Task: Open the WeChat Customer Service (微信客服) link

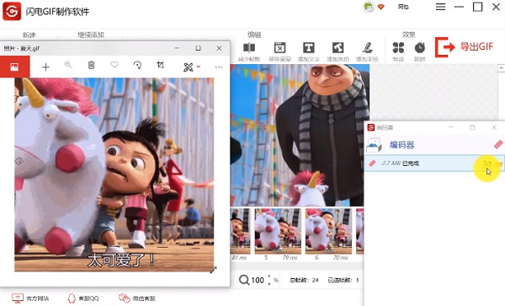Action: click(137, 298)
